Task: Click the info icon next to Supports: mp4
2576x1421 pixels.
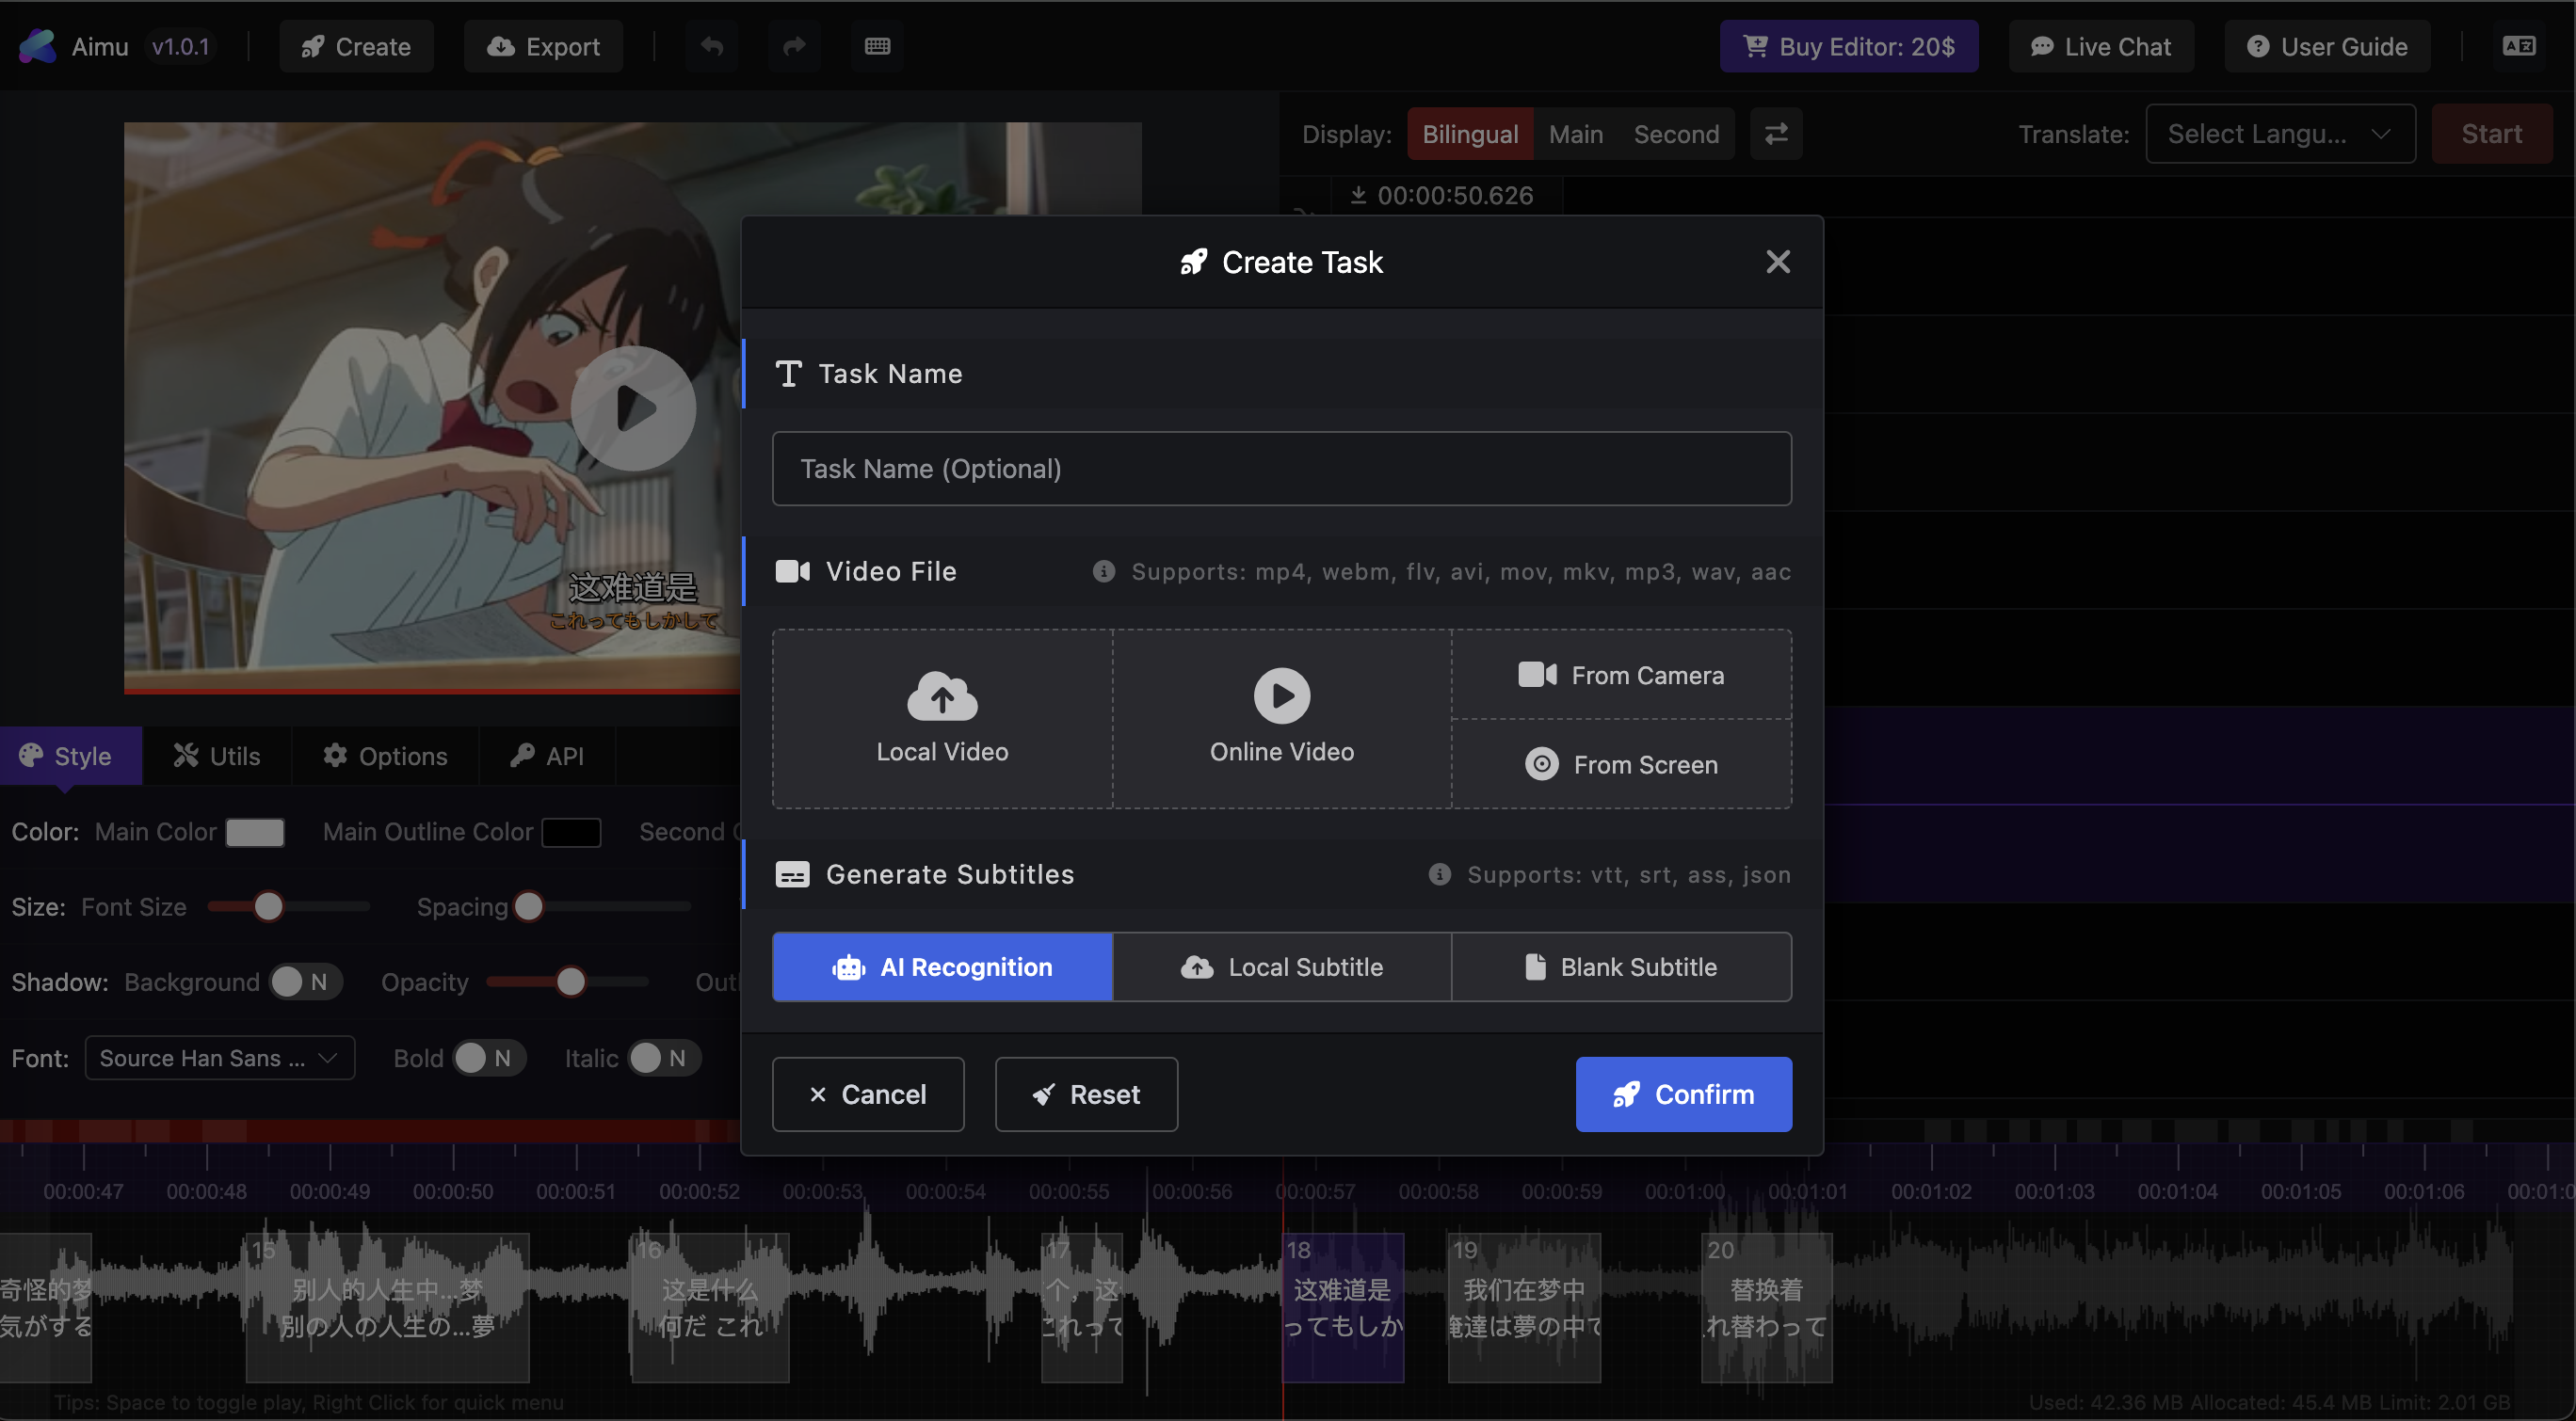Action: pyautogui.click(x=1103, y=571)
